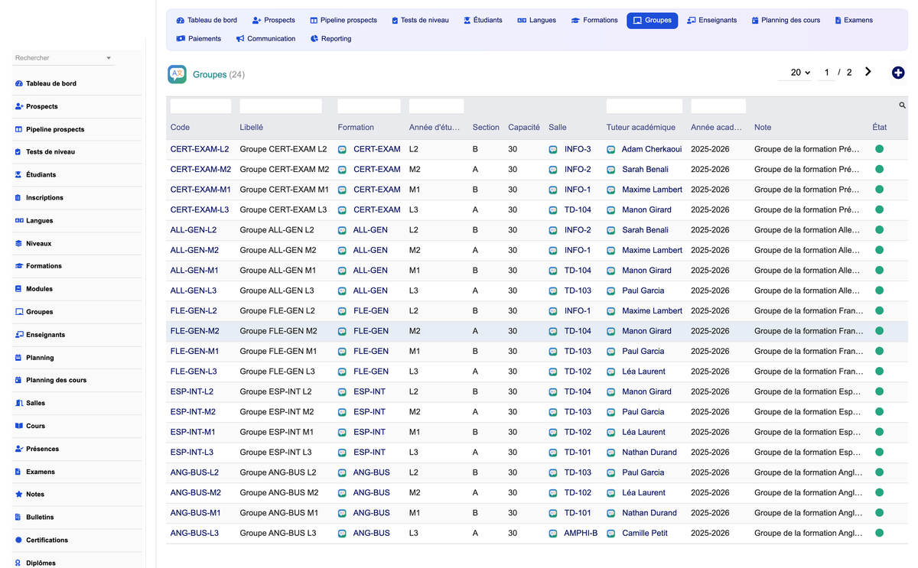The height and width of the screenshot is (568, 918).
Task: Click the Tuteur académique filter field
Action: [644, 106]
